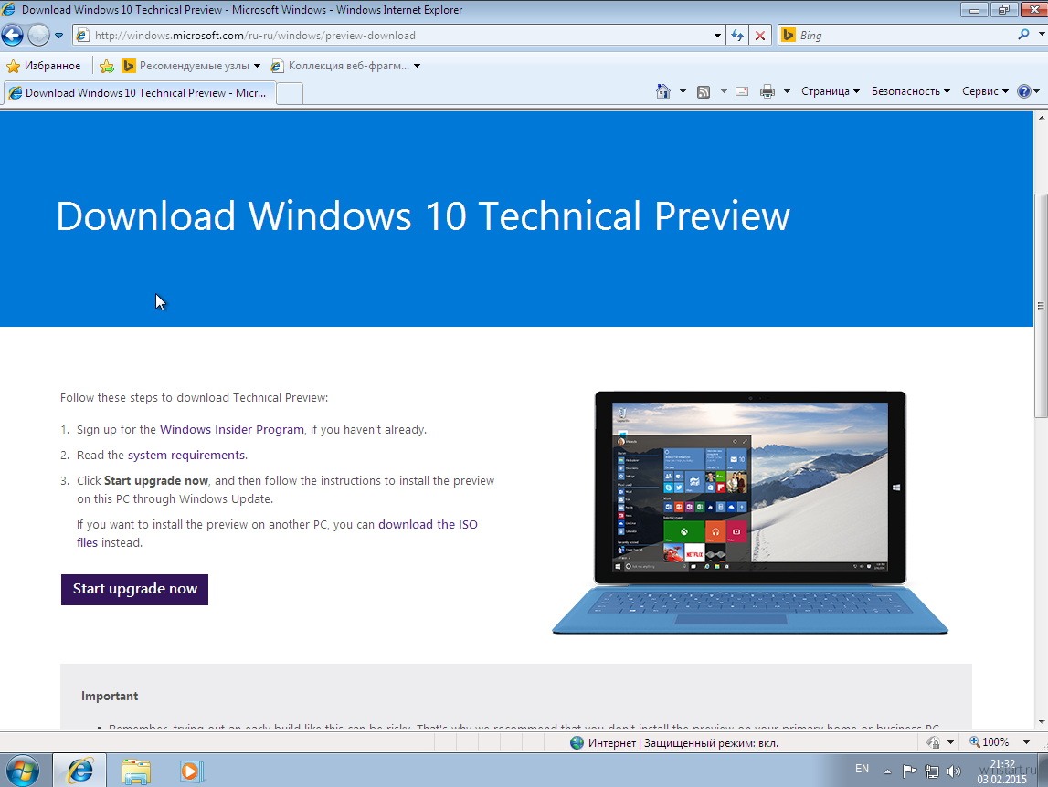This screenshot has height=787, width=1048.
Task: Click the Start upgrade now button
Action: tap(134, 589)
